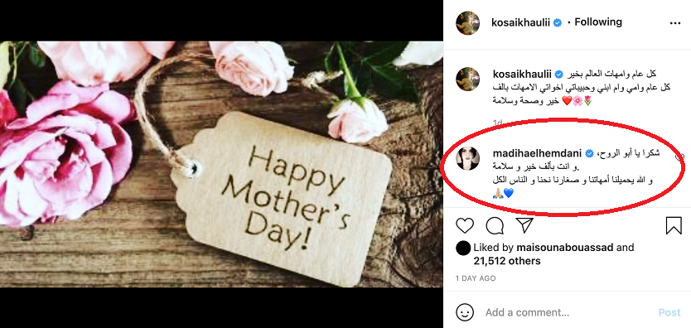Open the emoji picker smiley icon
Screen dimensions: 691x328
pos(465,312)
